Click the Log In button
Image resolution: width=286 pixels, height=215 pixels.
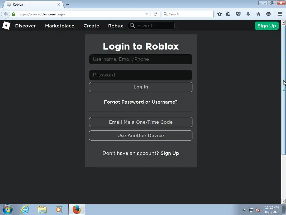coord(141,87)
